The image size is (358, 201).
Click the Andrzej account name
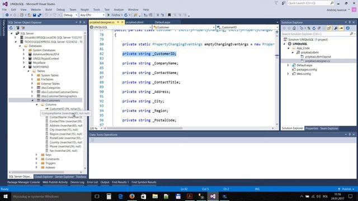click(x=337, y=10)
